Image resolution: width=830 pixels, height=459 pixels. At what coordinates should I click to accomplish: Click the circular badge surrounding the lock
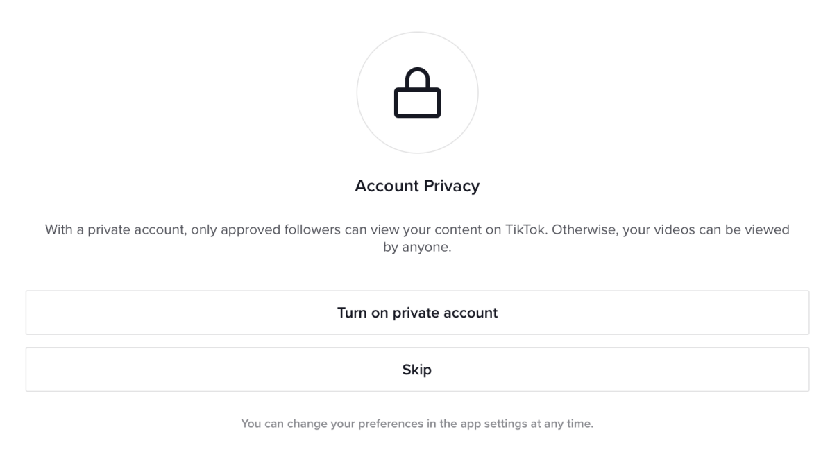click(417, 92)
